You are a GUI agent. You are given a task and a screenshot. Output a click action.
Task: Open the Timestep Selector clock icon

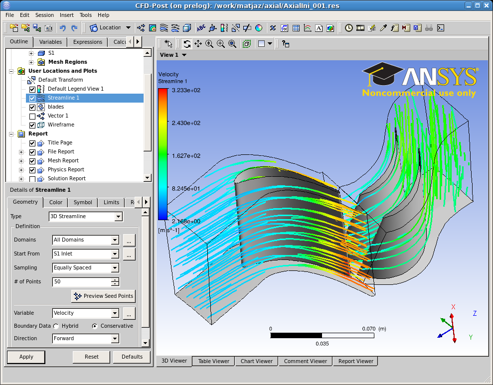pyautogui.click(x=349, y=28)
